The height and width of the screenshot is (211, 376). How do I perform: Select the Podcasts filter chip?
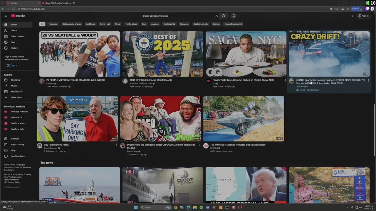tap(53, 24)
